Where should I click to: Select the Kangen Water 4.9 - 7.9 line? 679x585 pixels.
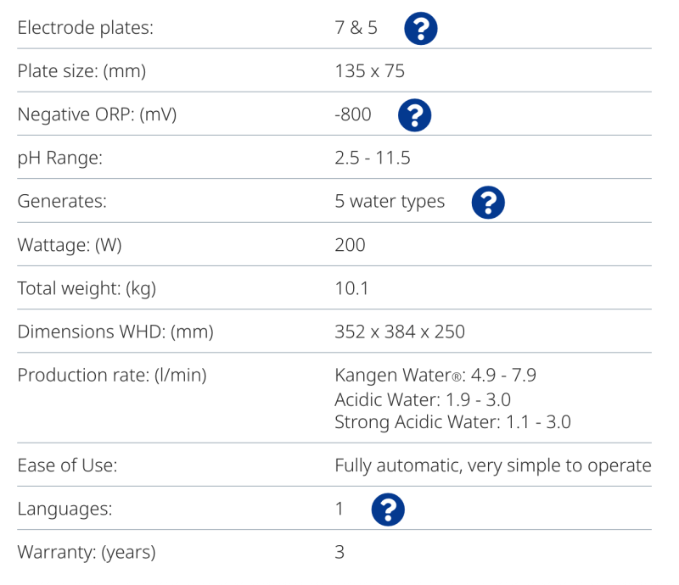pos(435,375)
